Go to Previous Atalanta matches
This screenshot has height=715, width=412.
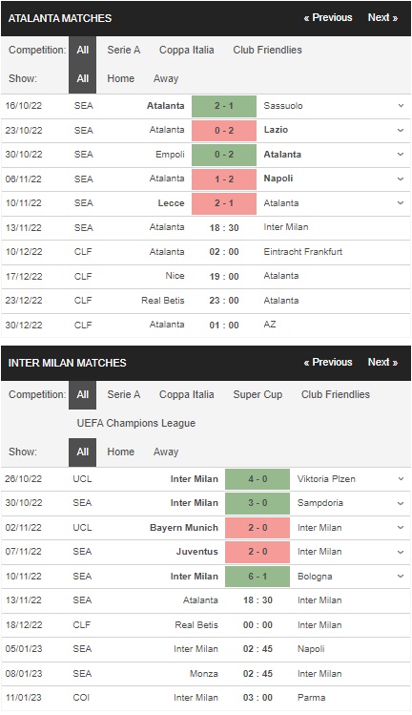click(x=328, y=18)
